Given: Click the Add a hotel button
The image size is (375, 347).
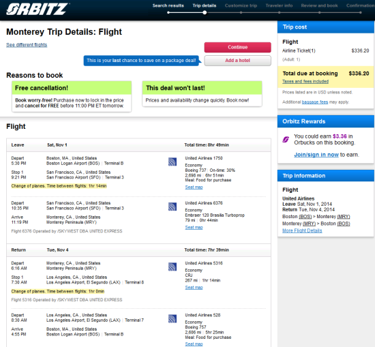Looking at the screenshot, I should [237, 61].
